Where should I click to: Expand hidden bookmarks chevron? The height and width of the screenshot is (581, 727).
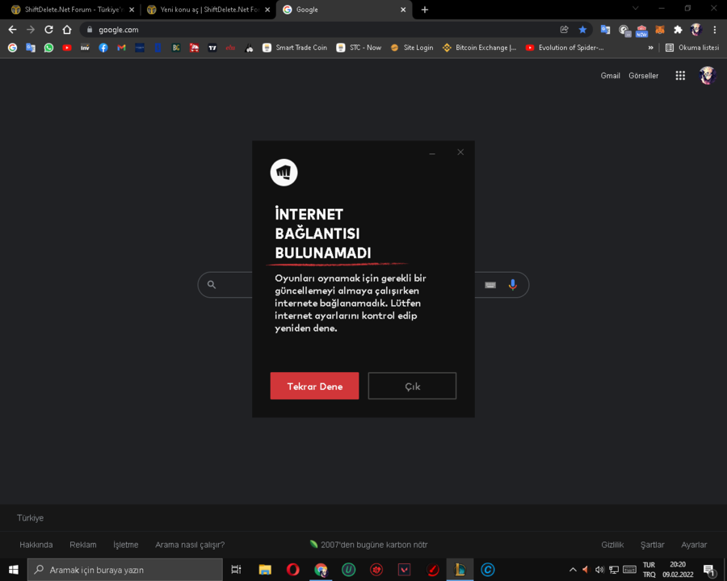tap(650, 48)
